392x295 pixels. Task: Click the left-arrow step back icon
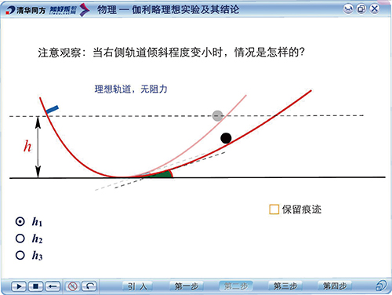(x=53, y=286)
